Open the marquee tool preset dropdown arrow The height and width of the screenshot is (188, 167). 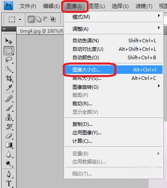(20, 19)
